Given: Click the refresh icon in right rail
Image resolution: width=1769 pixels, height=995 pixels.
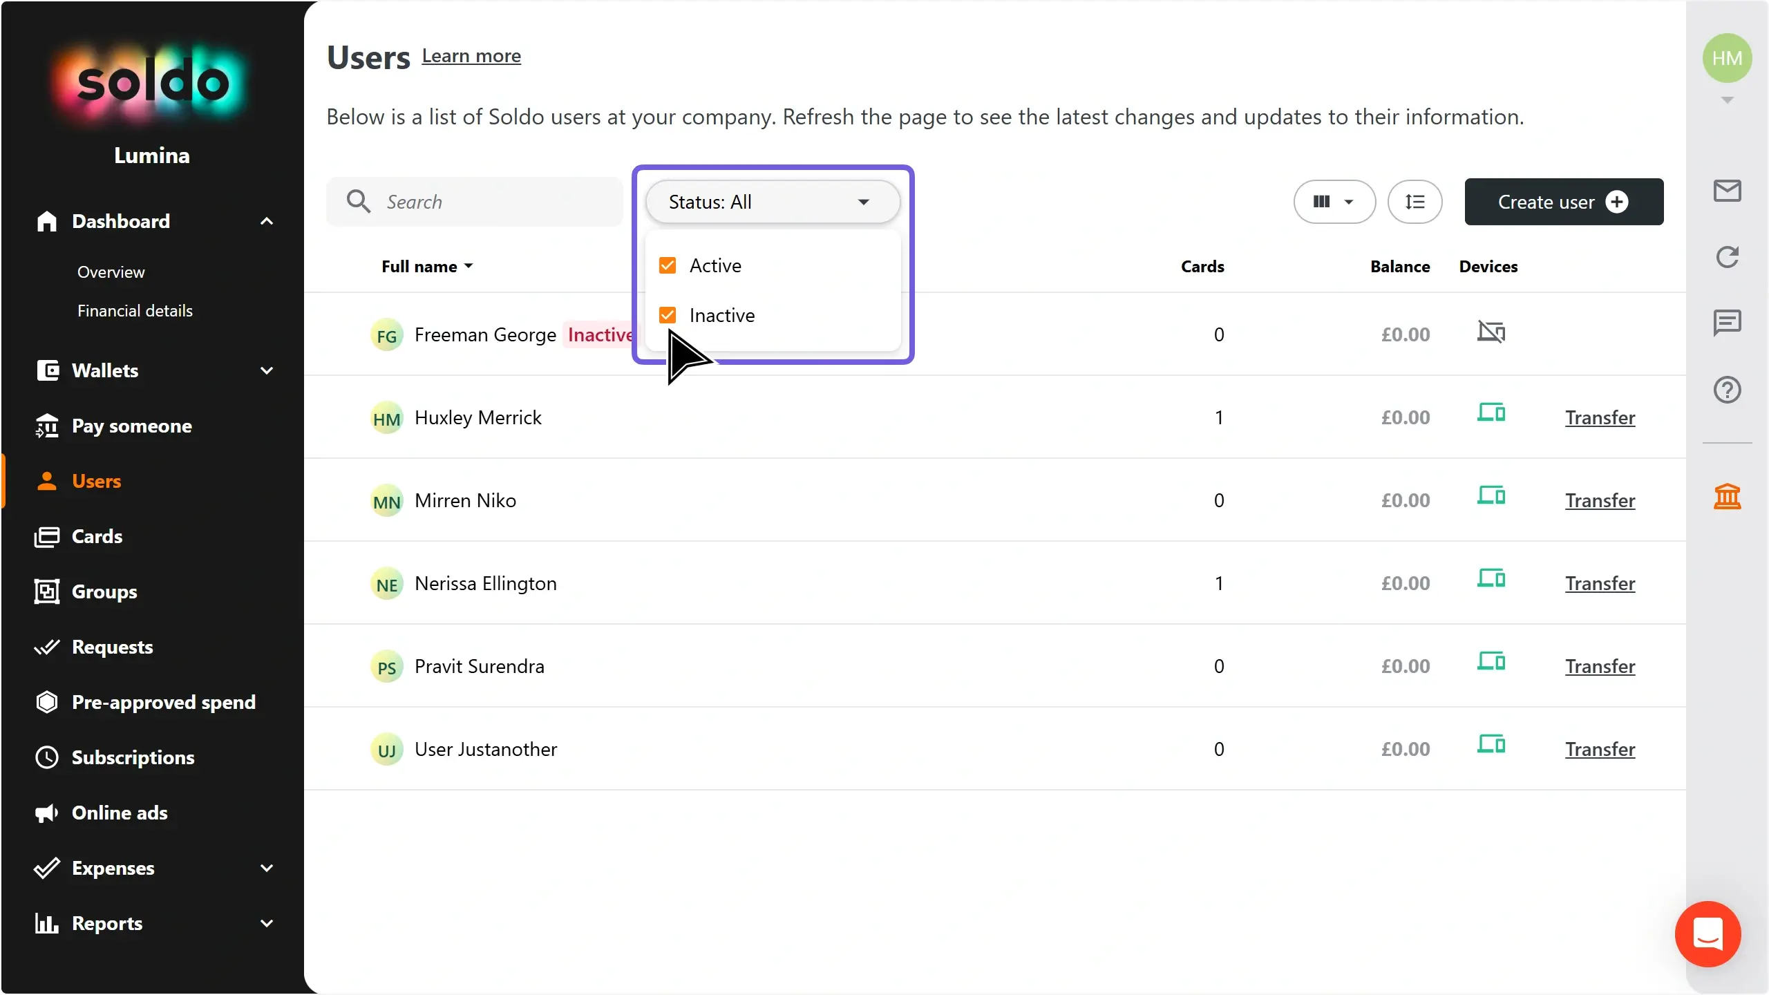Looking at the screenshot, I should (x=1727, y=257).
